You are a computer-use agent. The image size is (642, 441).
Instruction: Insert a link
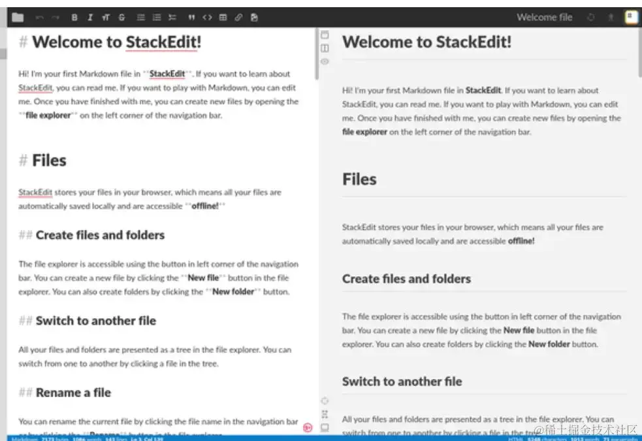point(238,17)
